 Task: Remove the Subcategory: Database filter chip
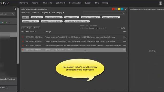point(99,17)
